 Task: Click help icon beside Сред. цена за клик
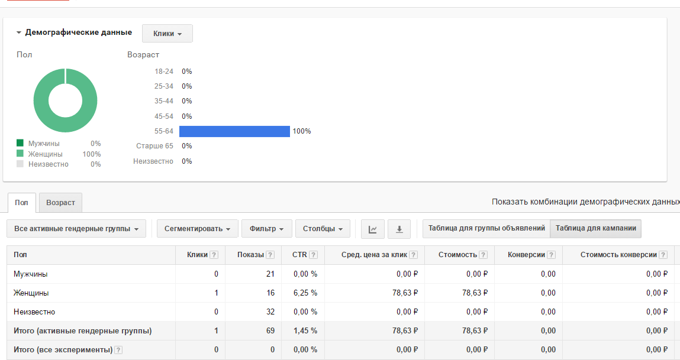pos(413,255)
